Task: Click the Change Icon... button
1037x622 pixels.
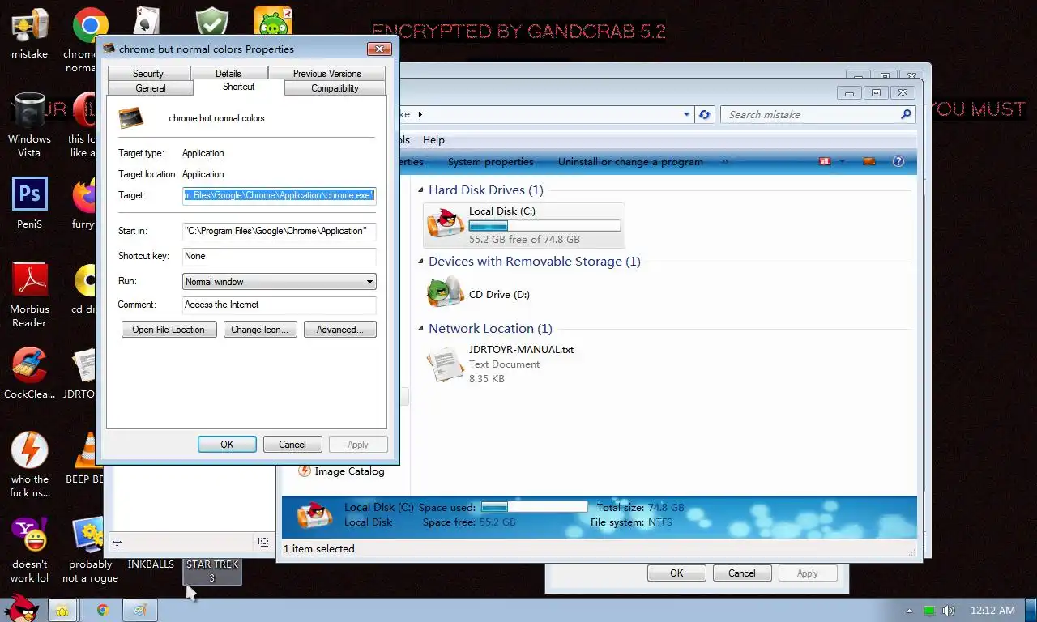Action: 259,330
